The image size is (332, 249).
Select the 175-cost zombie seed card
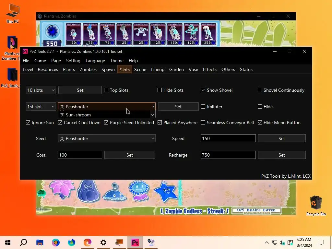pyautogui.click(x=191, y=34)
